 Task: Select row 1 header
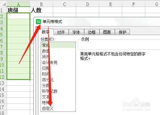tap(4, 10)
